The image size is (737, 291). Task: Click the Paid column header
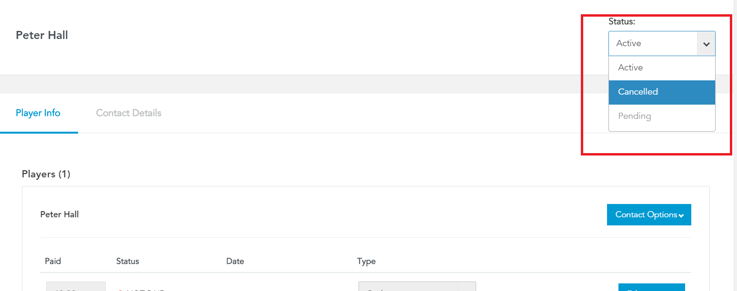53,261
